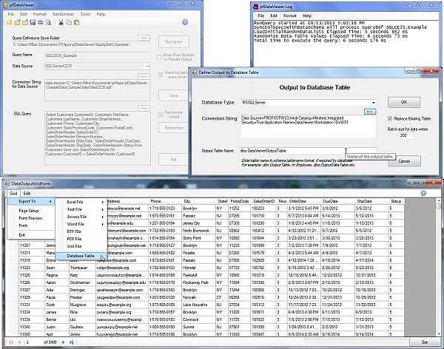This screenshot has width=444, height=349.
Task: Click the grid vertical scrollbar
Action: (x=438, y=267)
